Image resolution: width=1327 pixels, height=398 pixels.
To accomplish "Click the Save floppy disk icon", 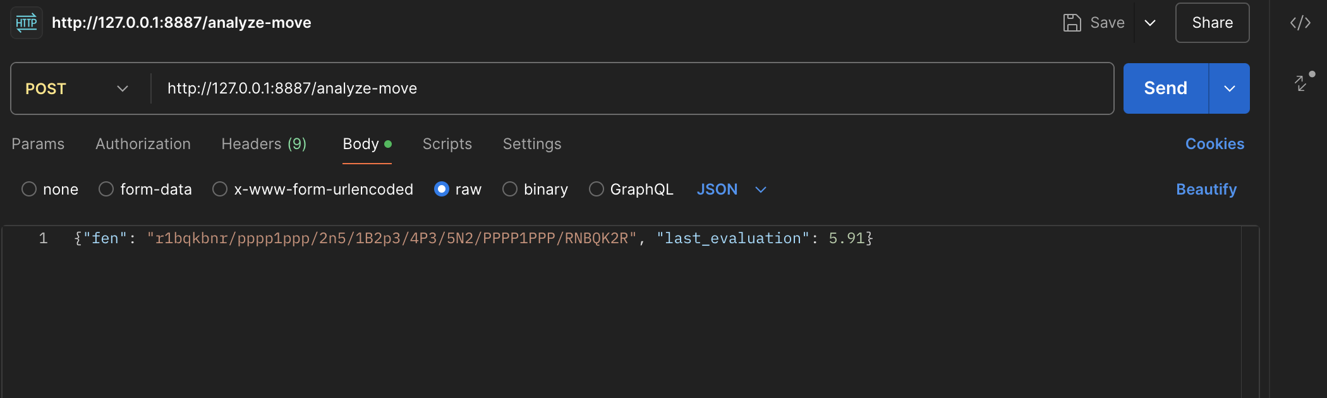I will (1072, 23).
